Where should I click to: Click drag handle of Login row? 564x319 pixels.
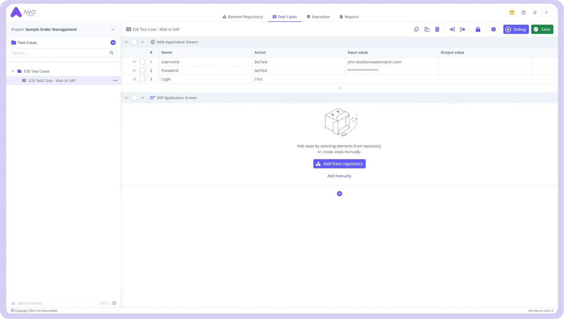point(134,79)
